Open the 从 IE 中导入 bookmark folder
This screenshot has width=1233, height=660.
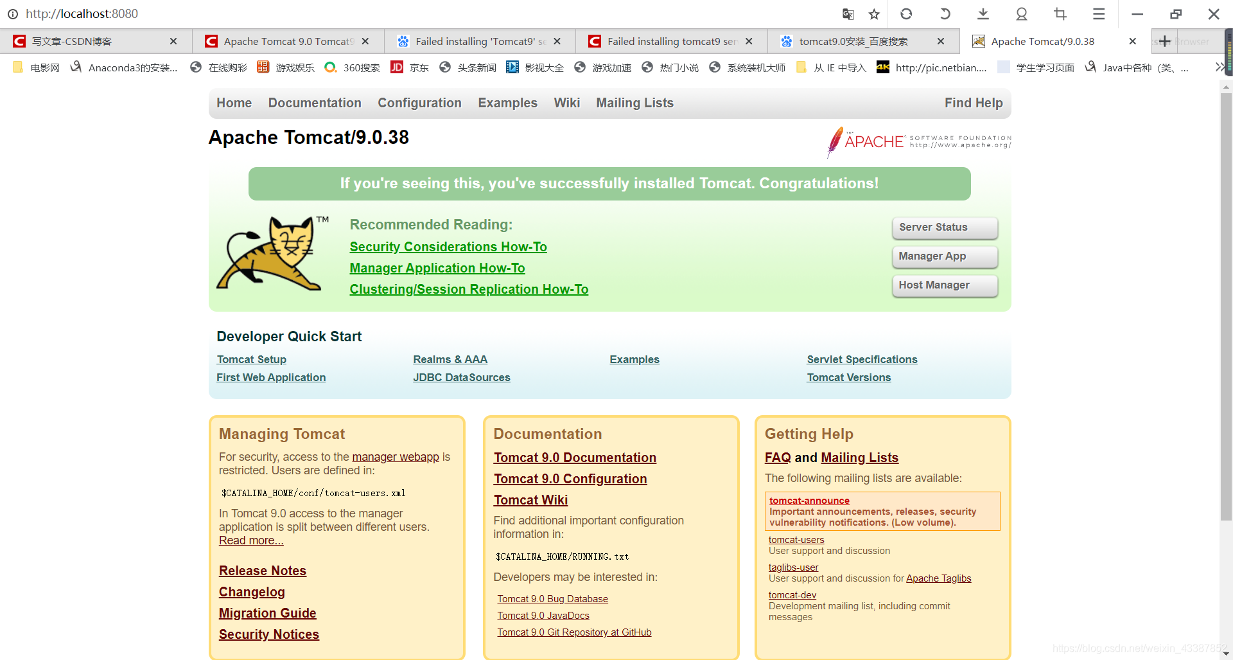point(831,67)
